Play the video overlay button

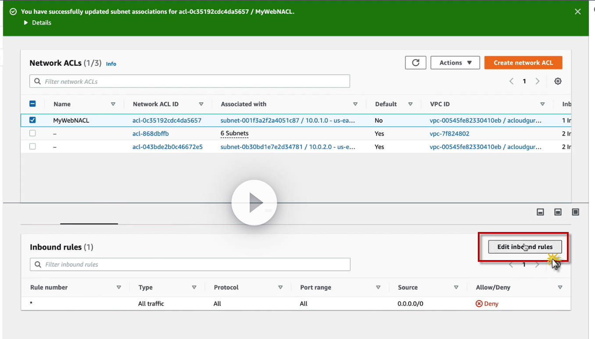[x=254, y=203]
